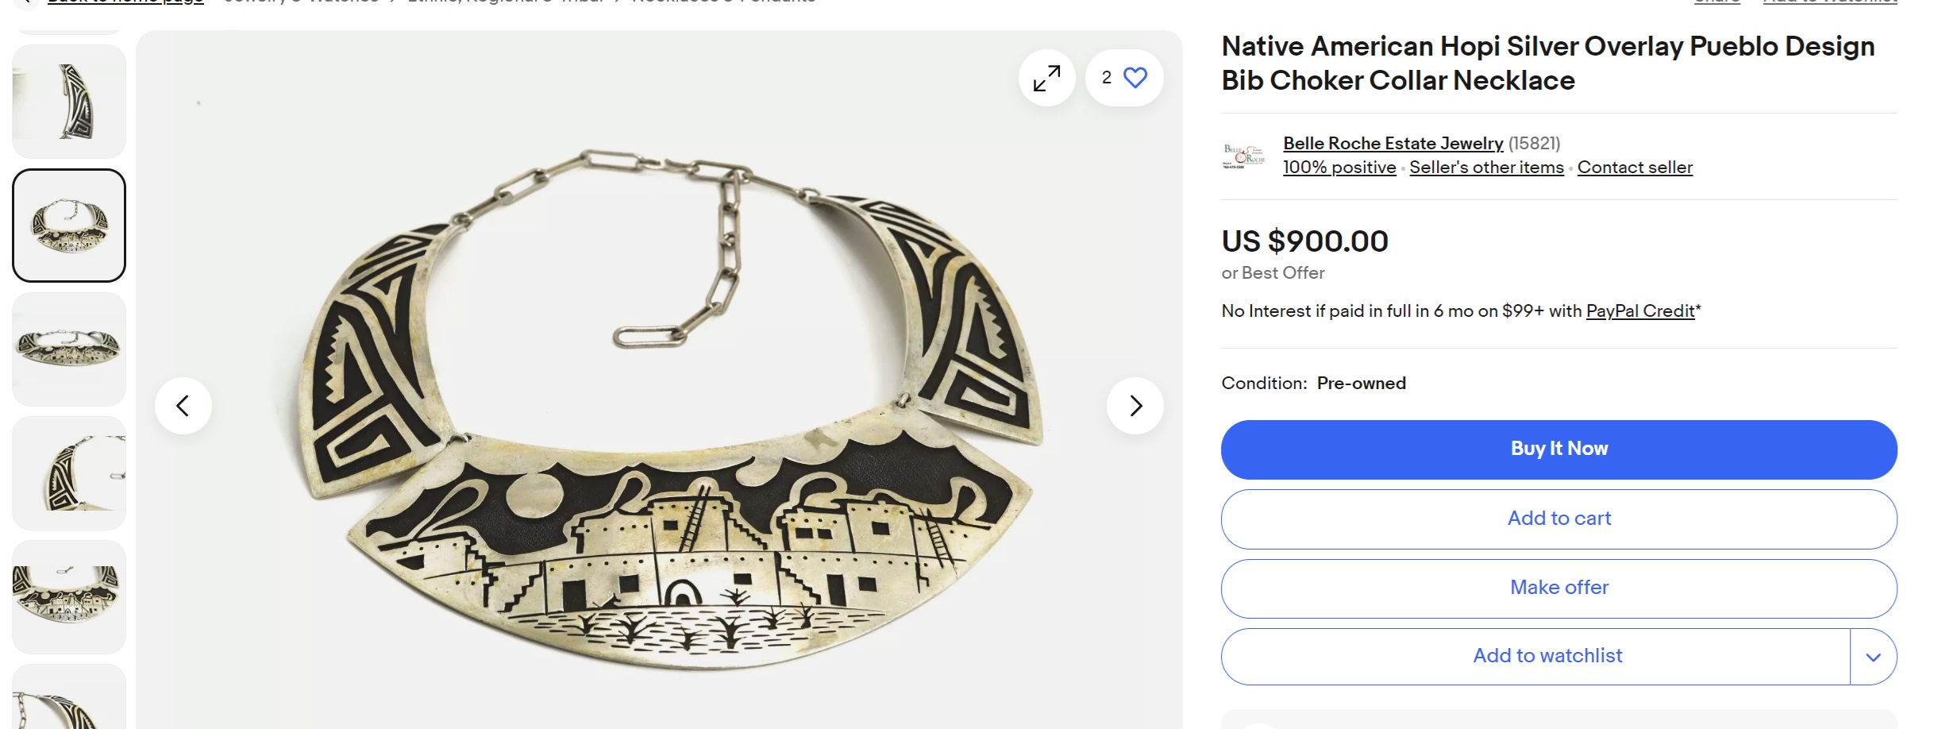Click the heart icon to favorite item
The height and width of the screenshot is (729, 1934).
point(1135,78)
